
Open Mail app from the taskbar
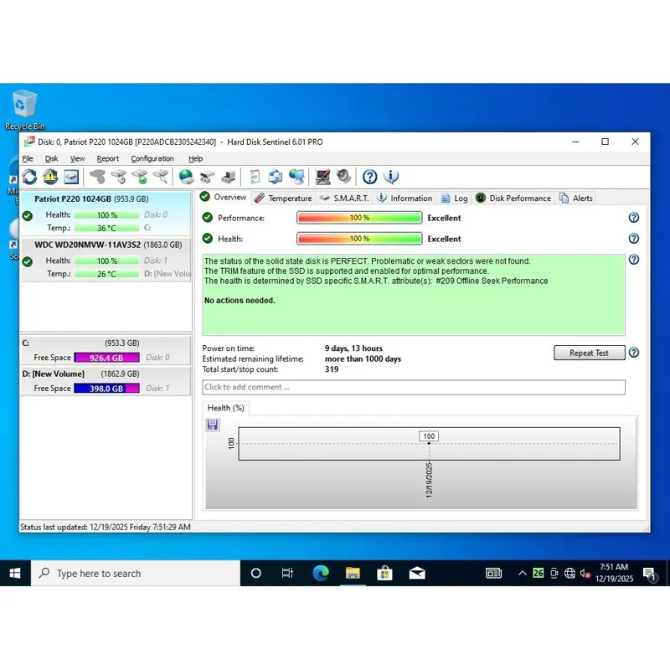click(x=417, y=573)
